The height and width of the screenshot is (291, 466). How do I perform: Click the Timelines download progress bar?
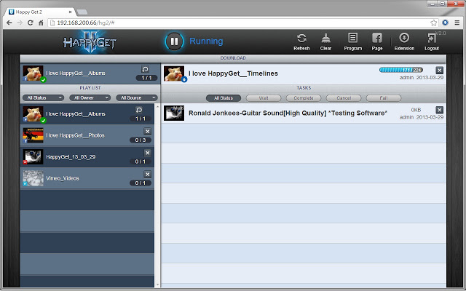click(x=401, y=70)
